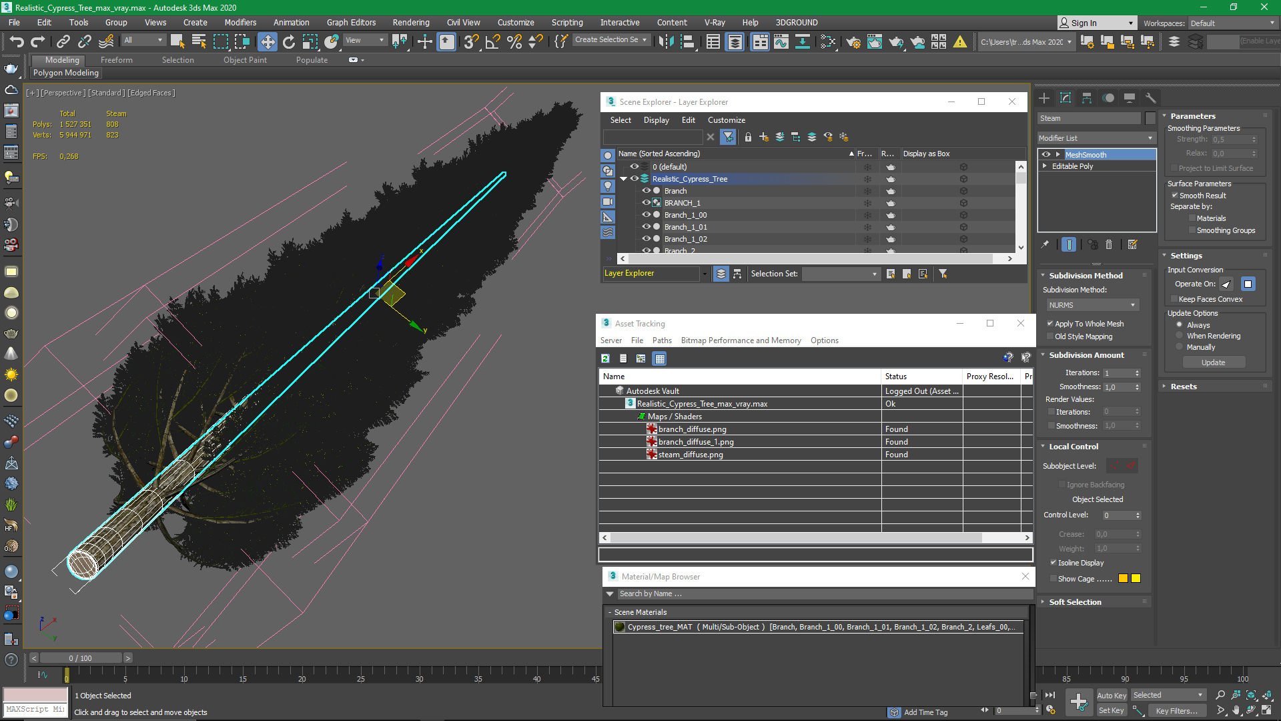Expand the Resets rollout

1184,387
